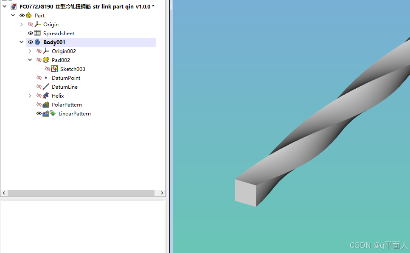The image size is (410, 253).
Task: Collapse the Pad002 tree node
Action: [30, 60]
